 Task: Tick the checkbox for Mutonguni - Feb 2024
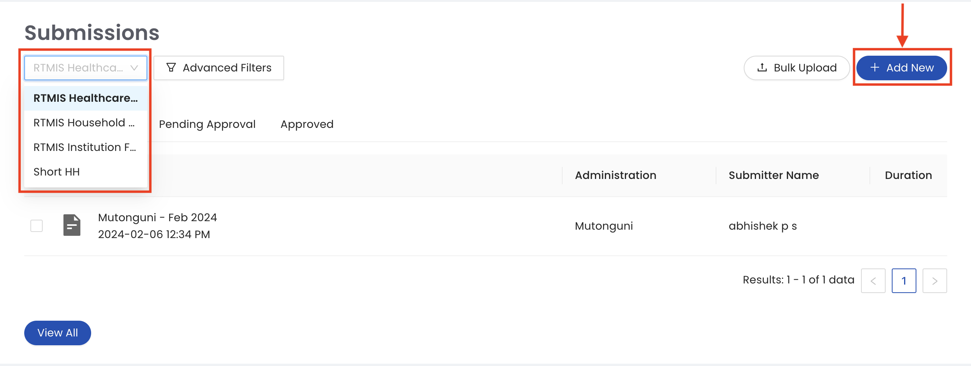37,226
